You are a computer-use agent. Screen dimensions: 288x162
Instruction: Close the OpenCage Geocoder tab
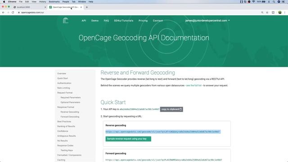[x=81, y=7]
